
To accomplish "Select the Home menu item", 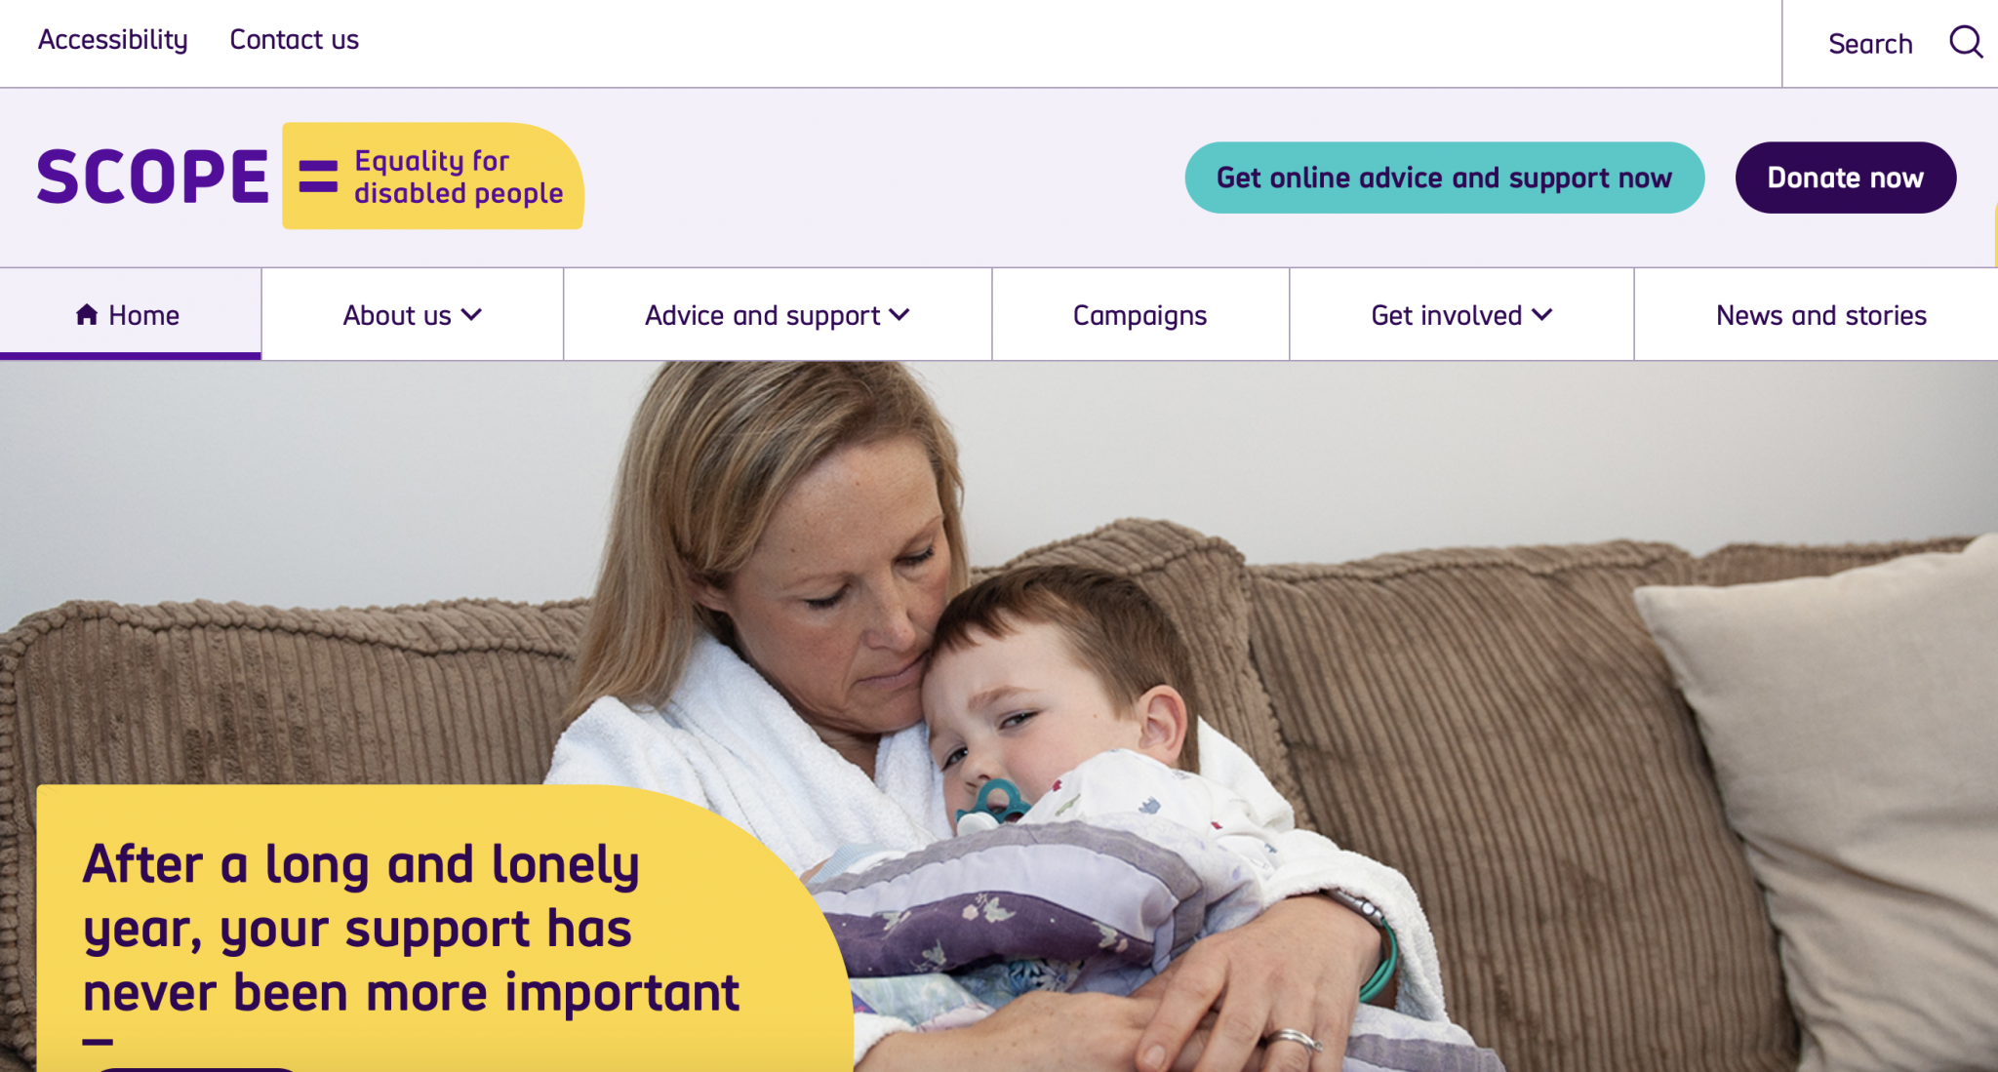I will (x=128, y=316).
